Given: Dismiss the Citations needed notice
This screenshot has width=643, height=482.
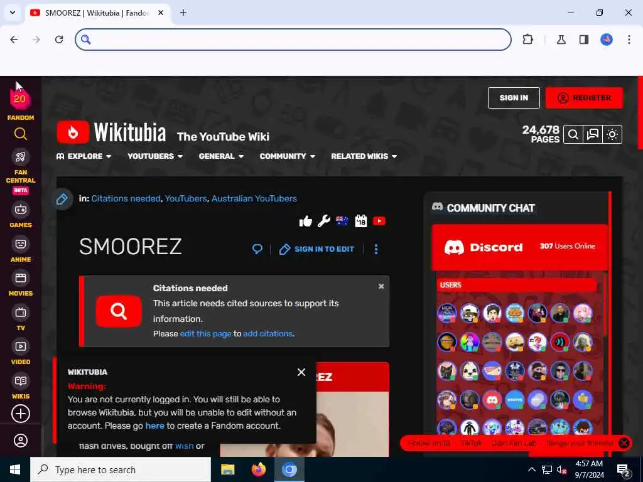Looking at the screenshot, I should pos(381,286).
